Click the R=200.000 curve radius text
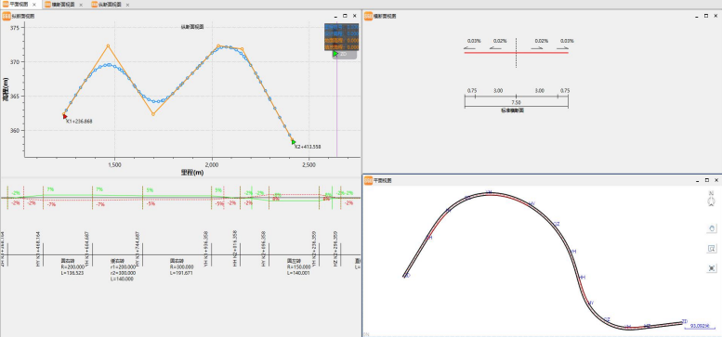 (72, 266)
